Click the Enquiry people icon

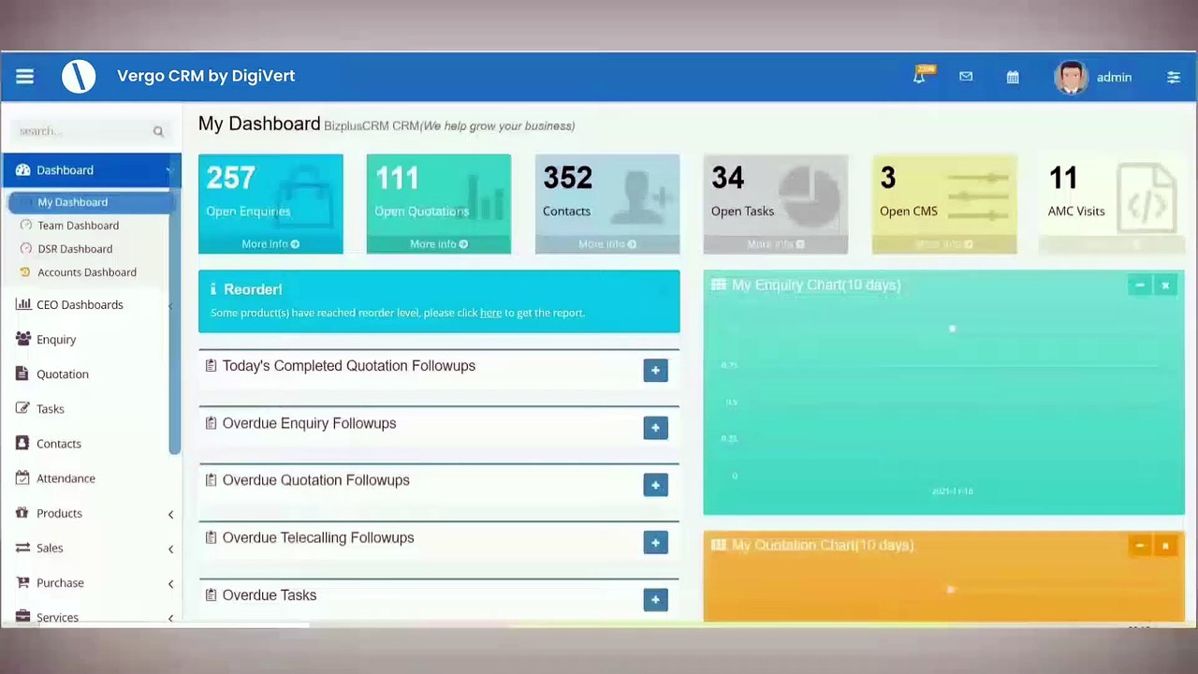click(22, 339)
